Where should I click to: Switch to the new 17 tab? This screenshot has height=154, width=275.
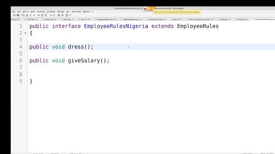coord(84,19)
